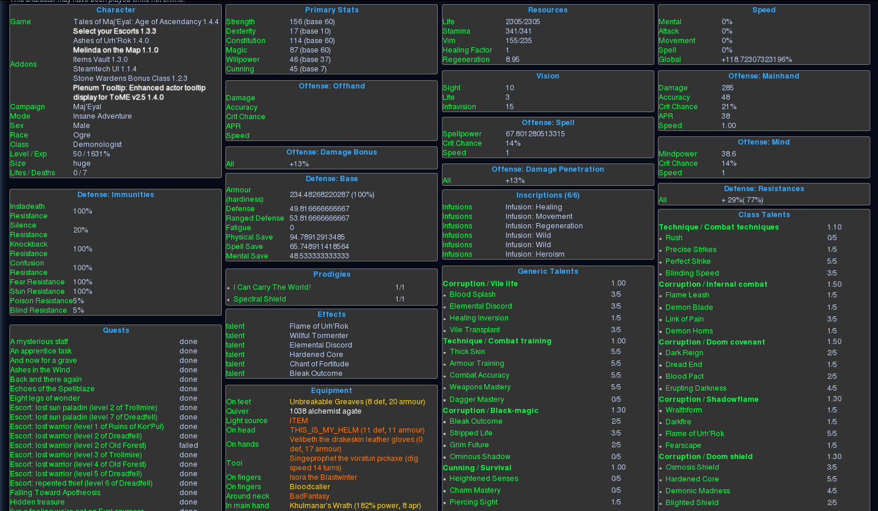Click the 'Infusion: Movement' inscription
878x511 pixels.
point(539,217)
